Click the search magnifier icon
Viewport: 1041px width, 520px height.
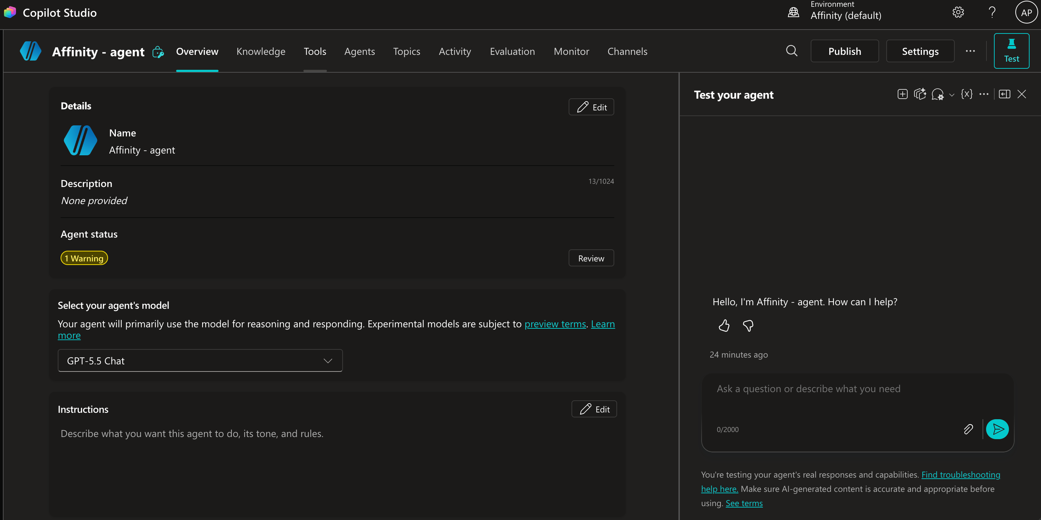(792, 51)
